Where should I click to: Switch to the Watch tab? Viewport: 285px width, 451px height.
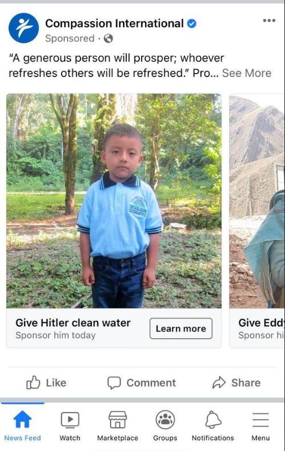click(70, 426)
